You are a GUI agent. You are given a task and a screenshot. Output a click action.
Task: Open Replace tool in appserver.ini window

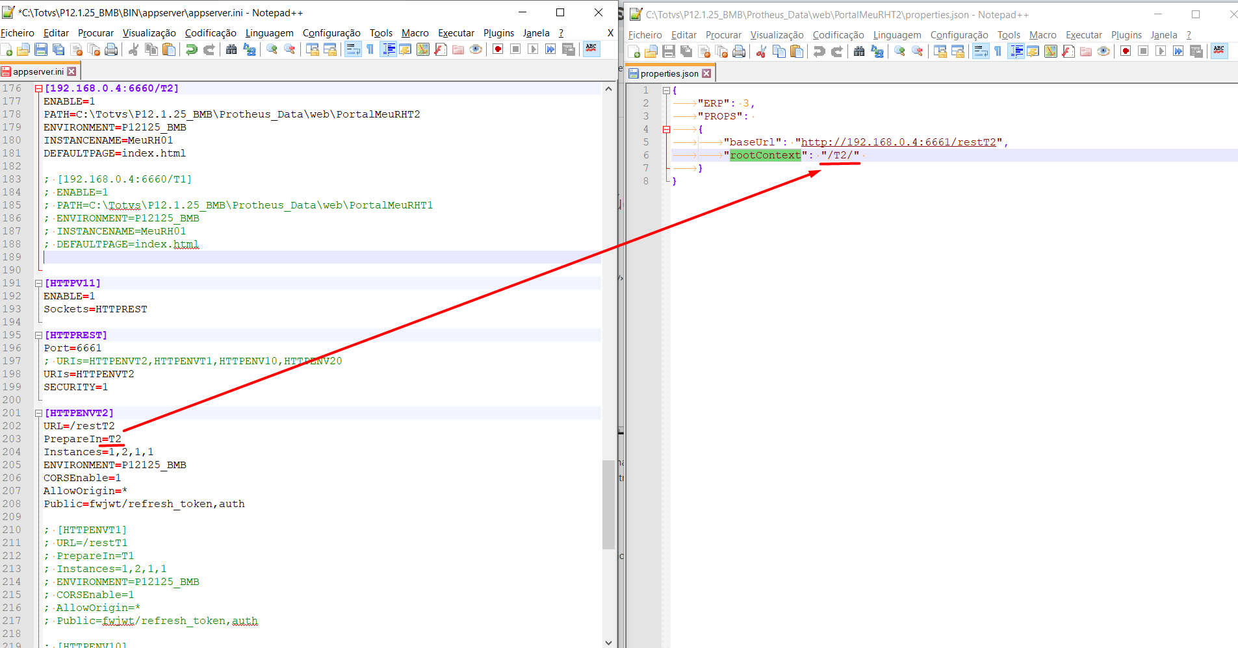click(250, 49)
